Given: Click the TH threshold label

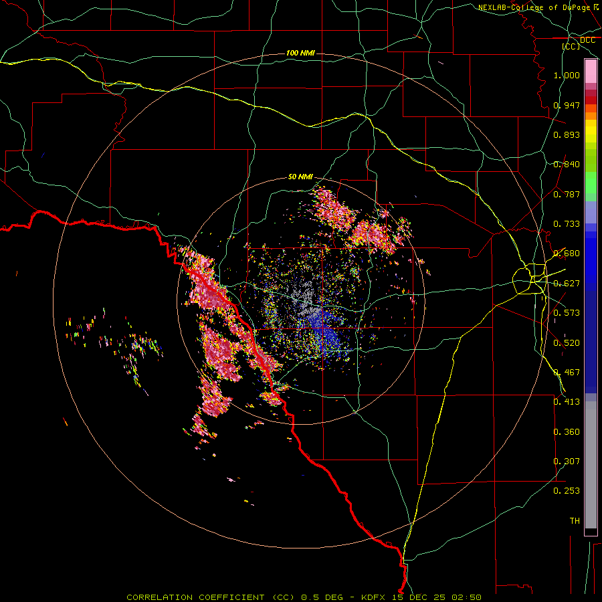Looking at the screenshot, I should [575, 521].
